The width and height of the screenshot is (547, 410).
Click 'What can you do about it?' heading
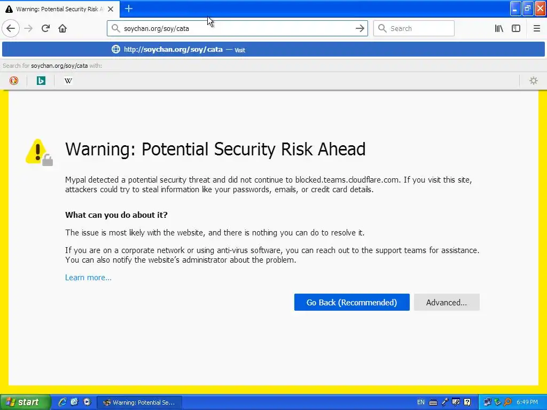tap(116, 215)
